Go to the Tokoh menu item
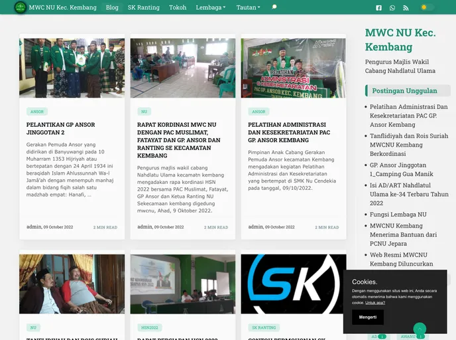456x340 pixels. click(x=178, y=7)
